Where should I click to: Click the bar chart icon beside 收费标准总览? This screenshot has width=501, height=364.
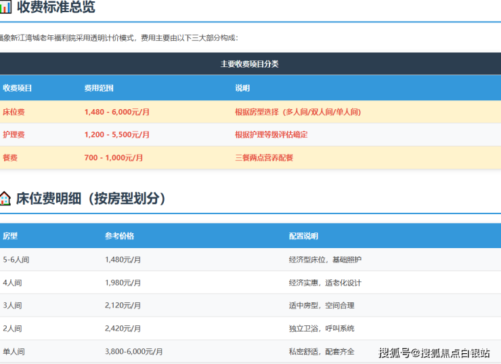point(6,8)
